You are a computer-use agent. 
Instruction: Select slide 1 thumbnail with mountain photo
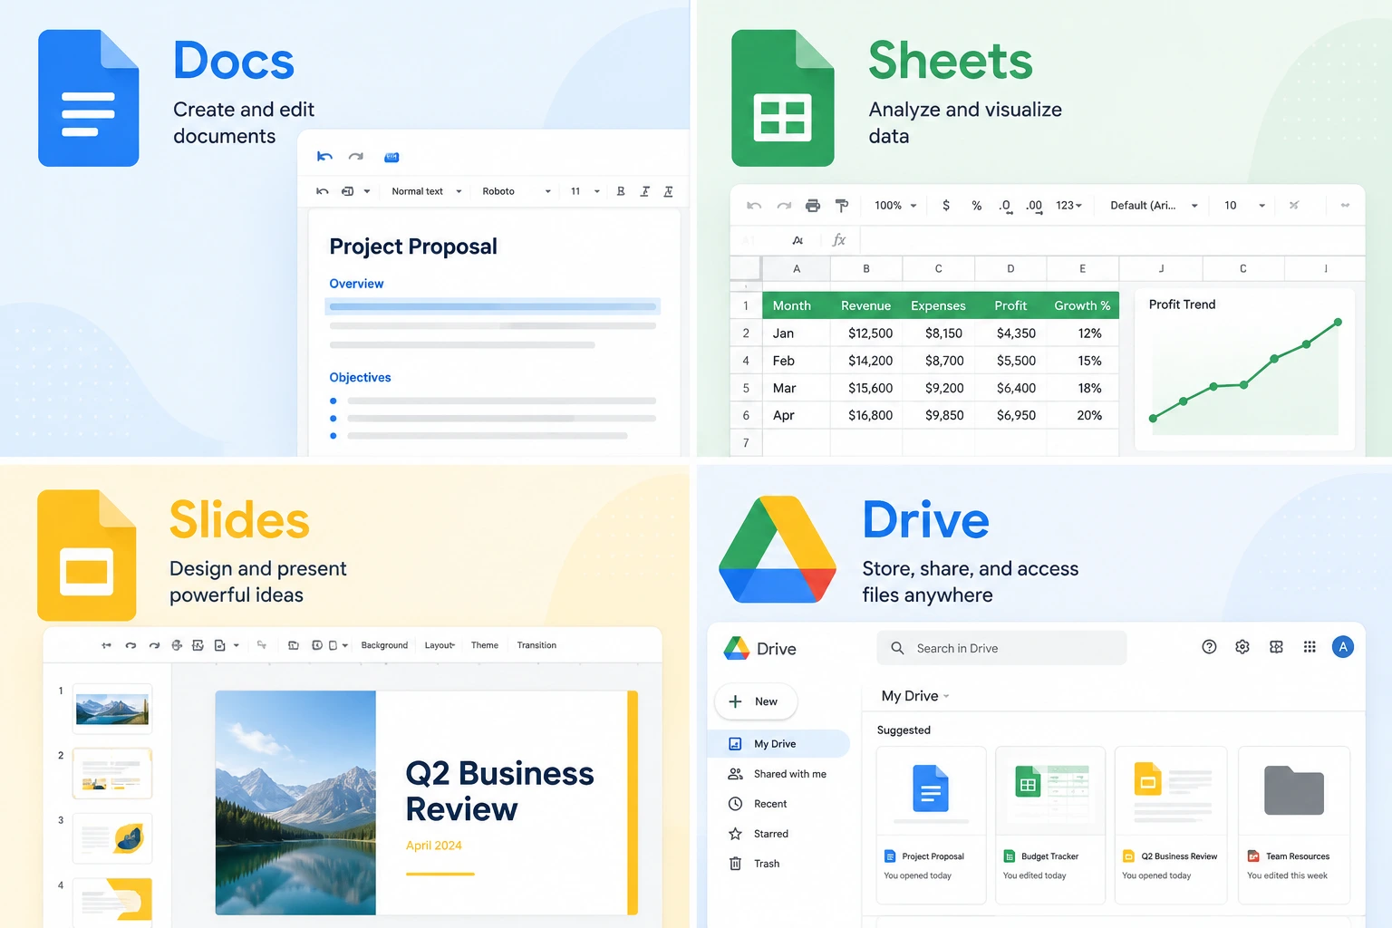tap(112, 709)
